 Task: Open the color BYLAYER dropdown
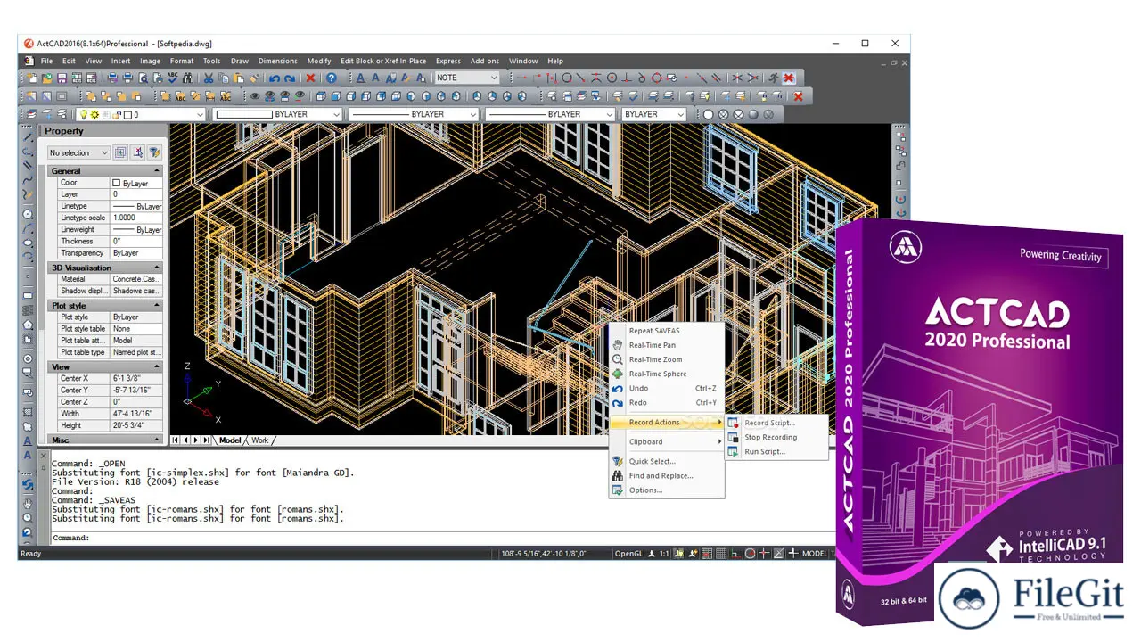click(277, 114)
